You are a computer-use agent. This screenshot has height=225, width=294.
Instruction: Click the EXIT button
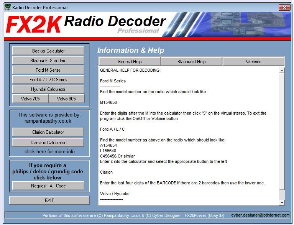point(49,200)
